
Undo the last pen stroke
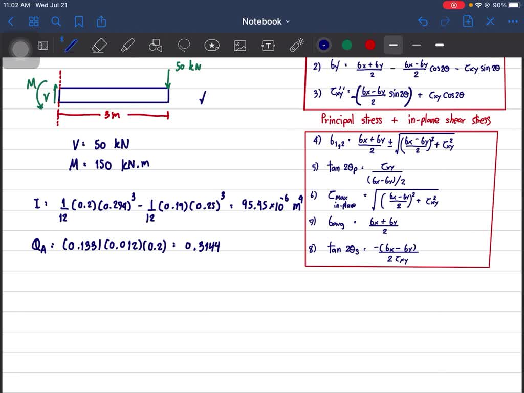[x=423, y=21]
